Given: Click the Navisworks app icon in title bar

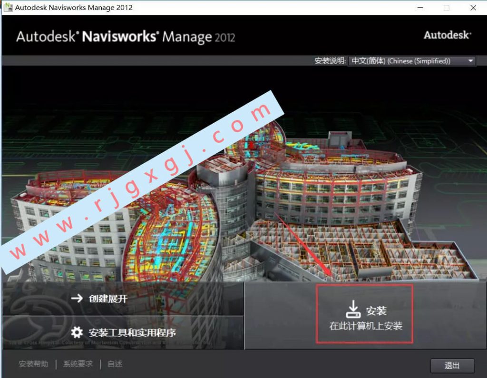Looking at the screenshot, I should coord(8,7).
